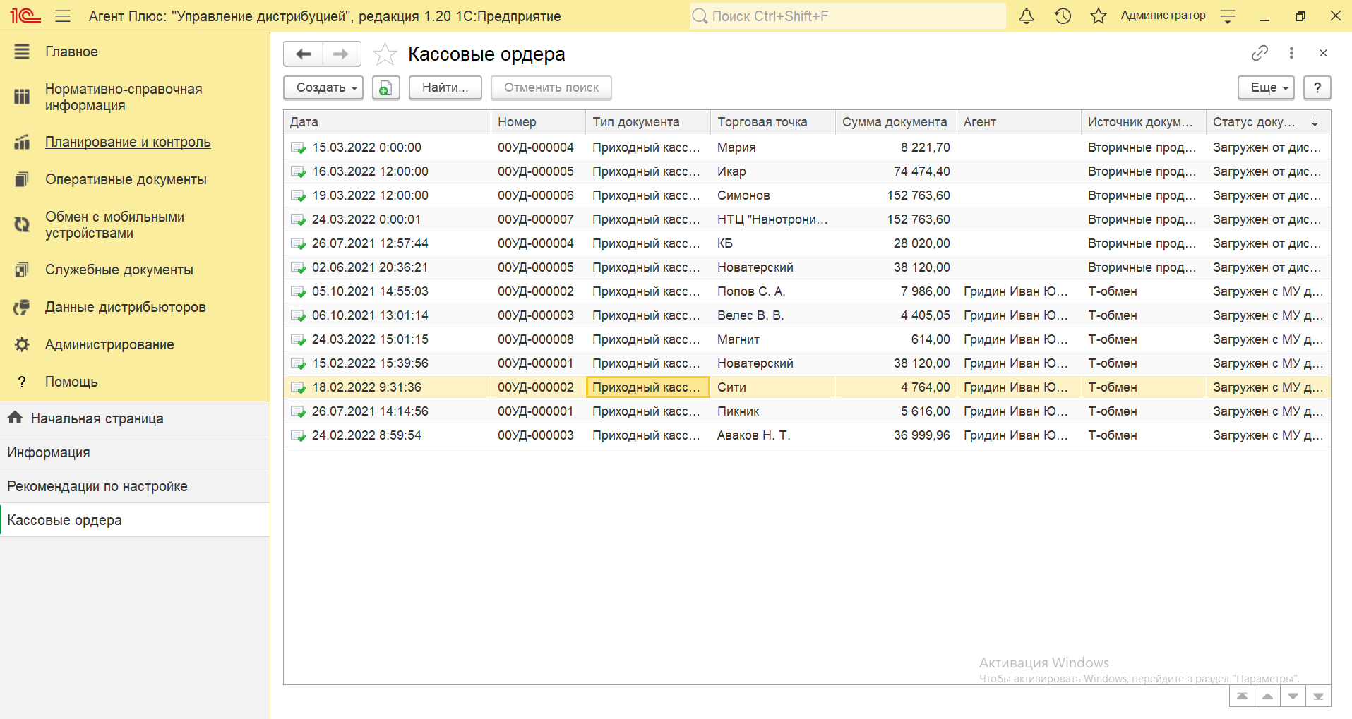Image resolution: width=1352 pixels, height=719 pixels.
Task: Click the copy document icon button
Action: click(x=386, y=87)
